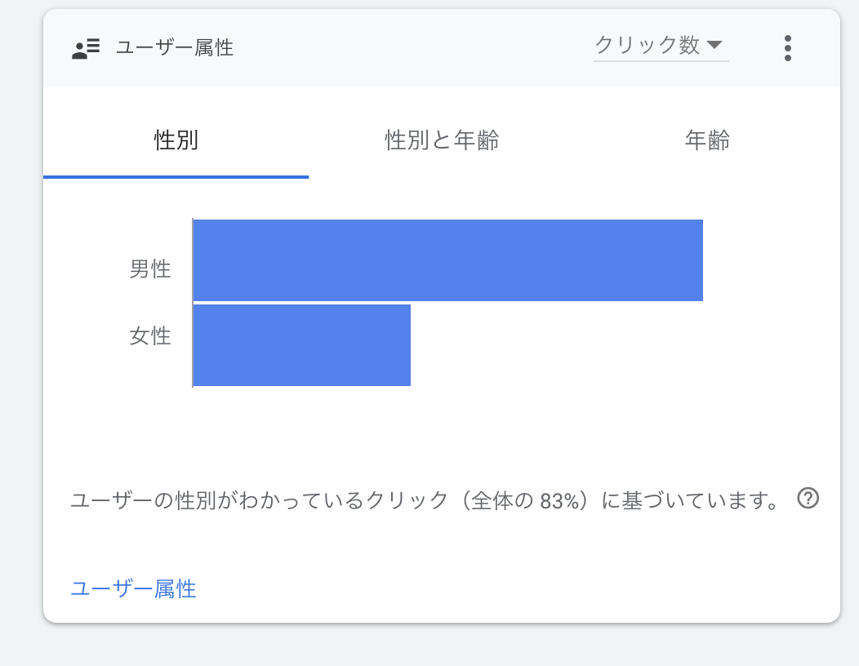Click the 女性 axis label

click(150, 335)
